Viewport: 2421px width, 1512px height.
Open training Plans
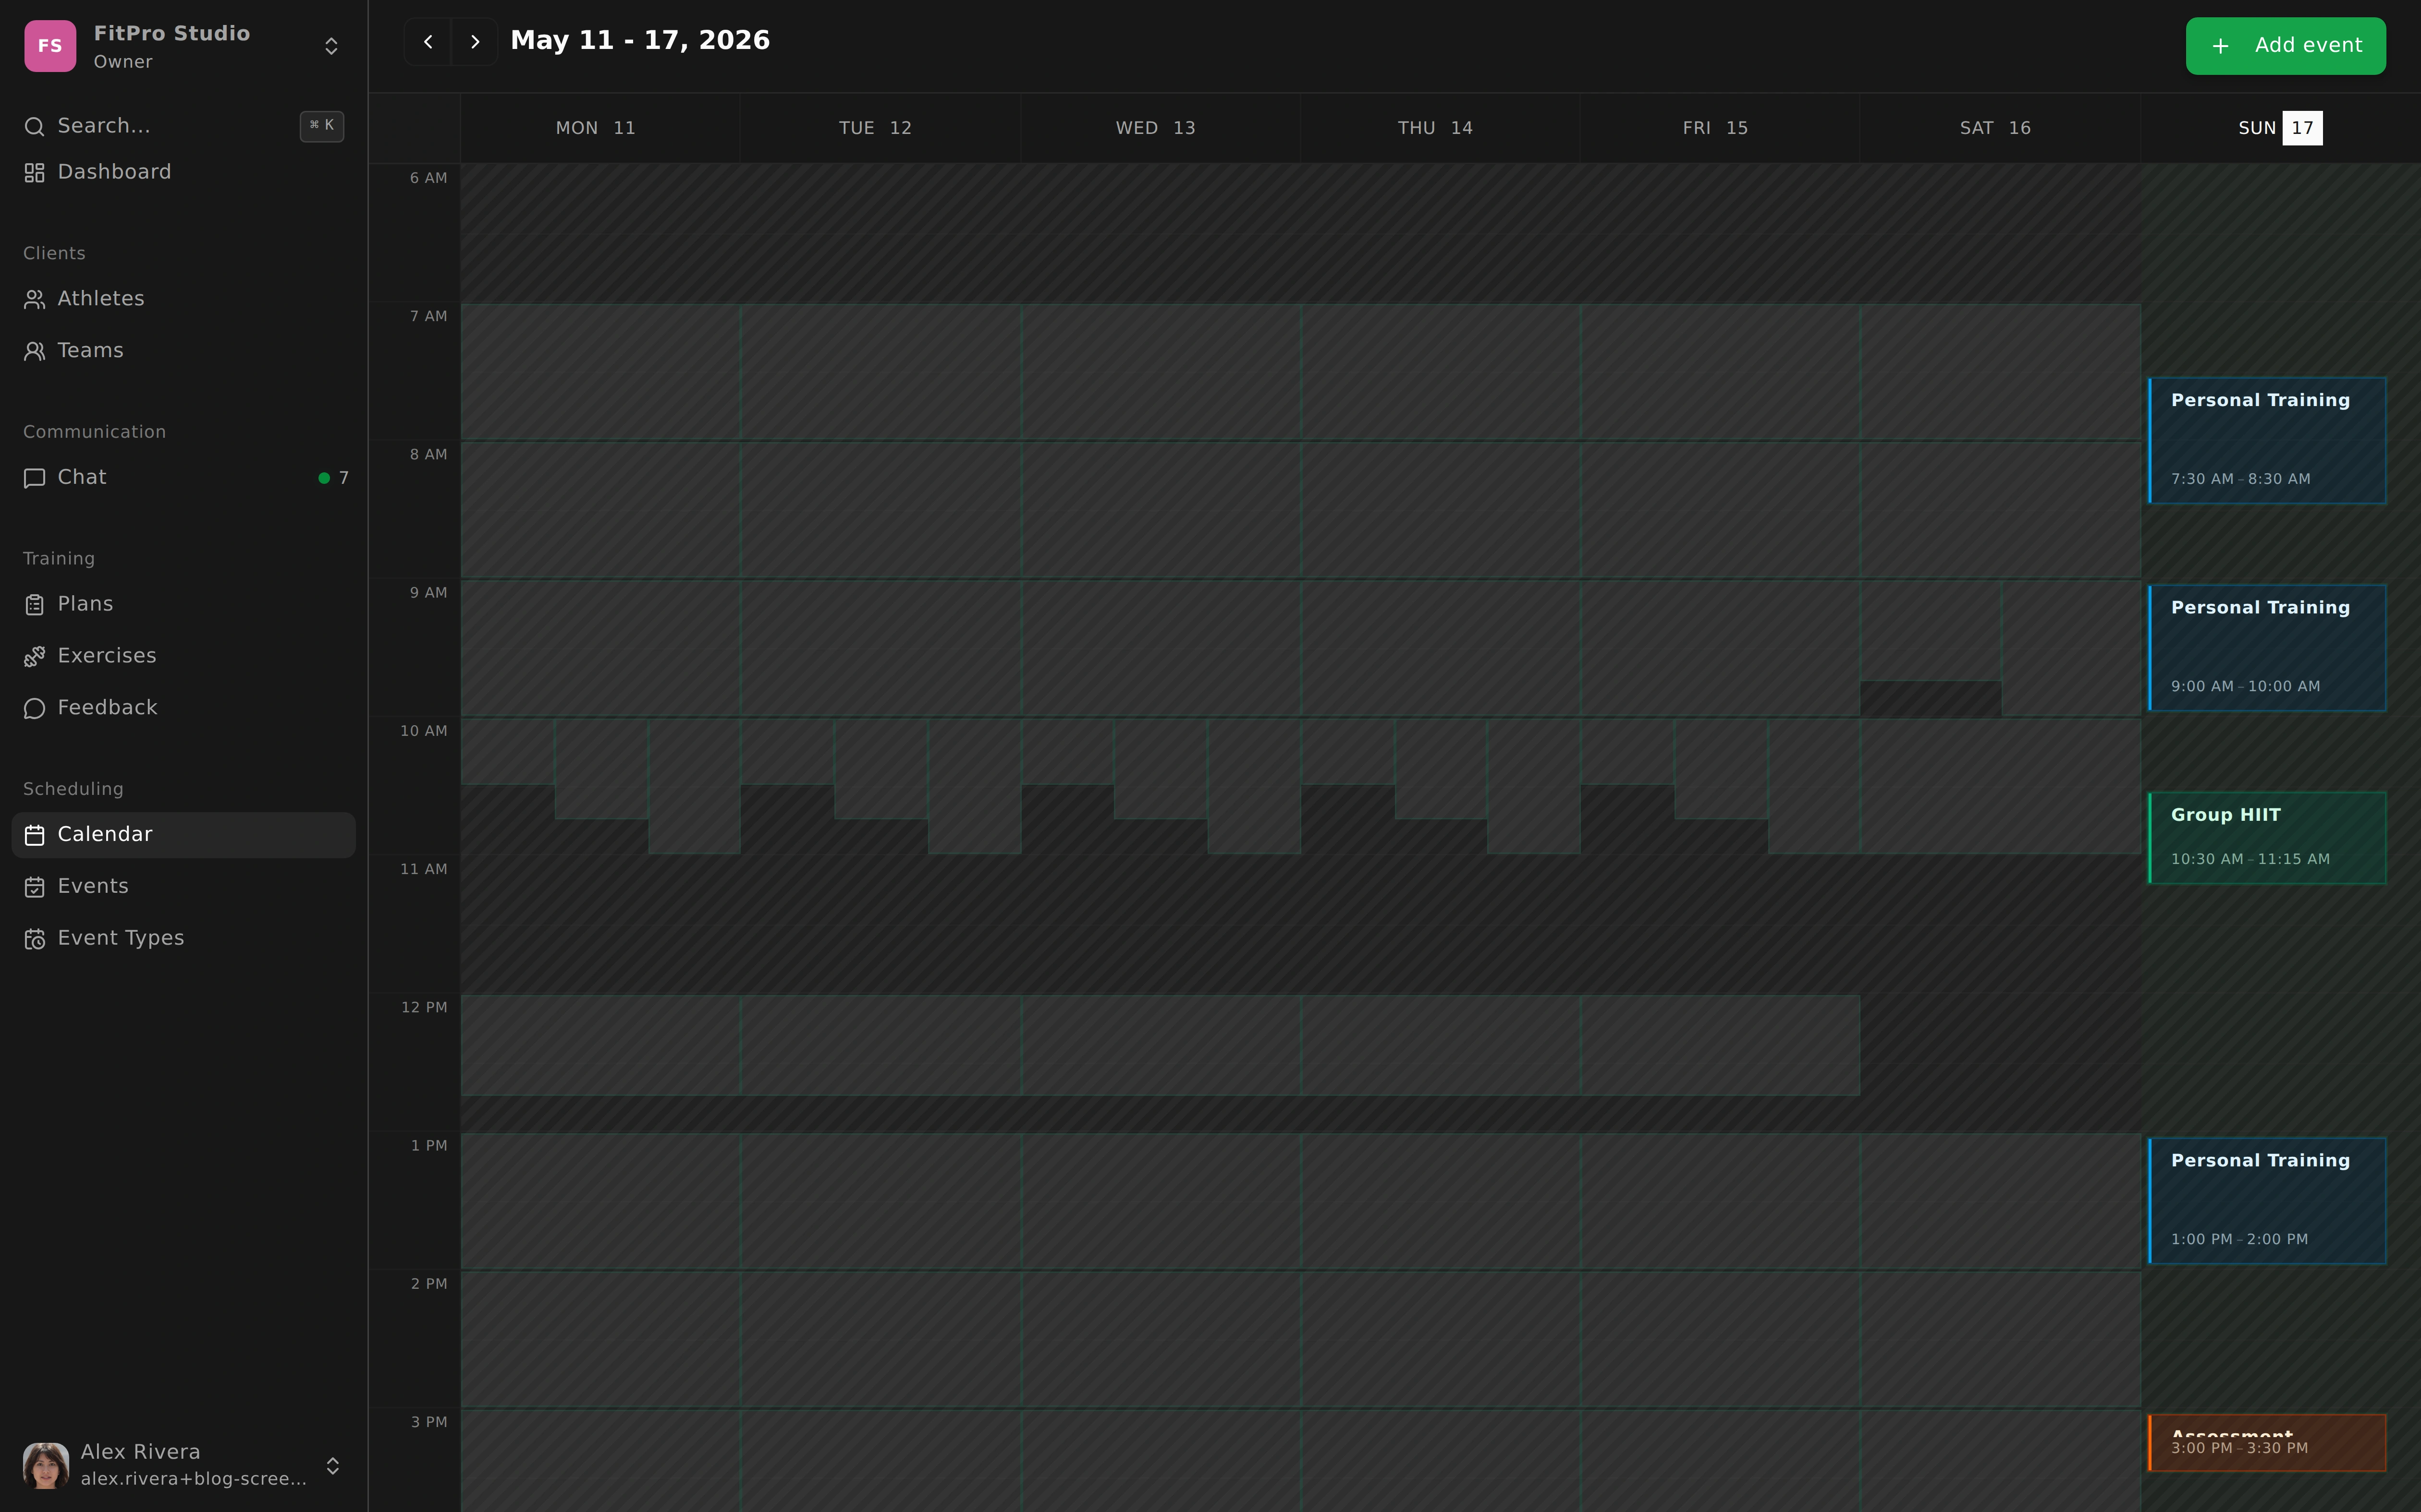click(x=184, y=604)
